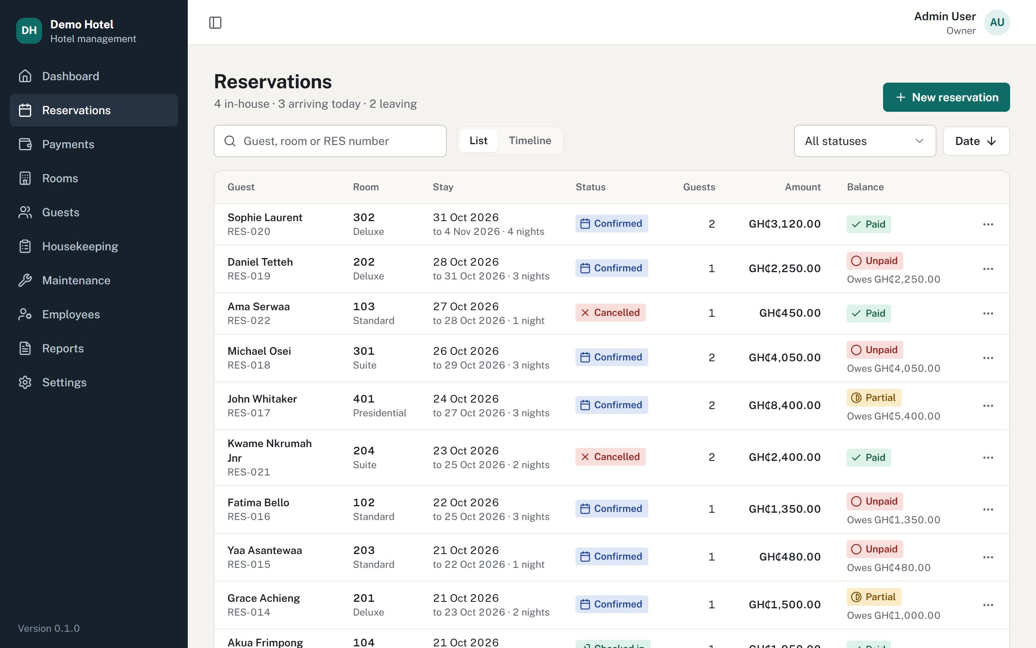Open the Rooms building icon
This screenshot has height=648, width=1036.
25,178
